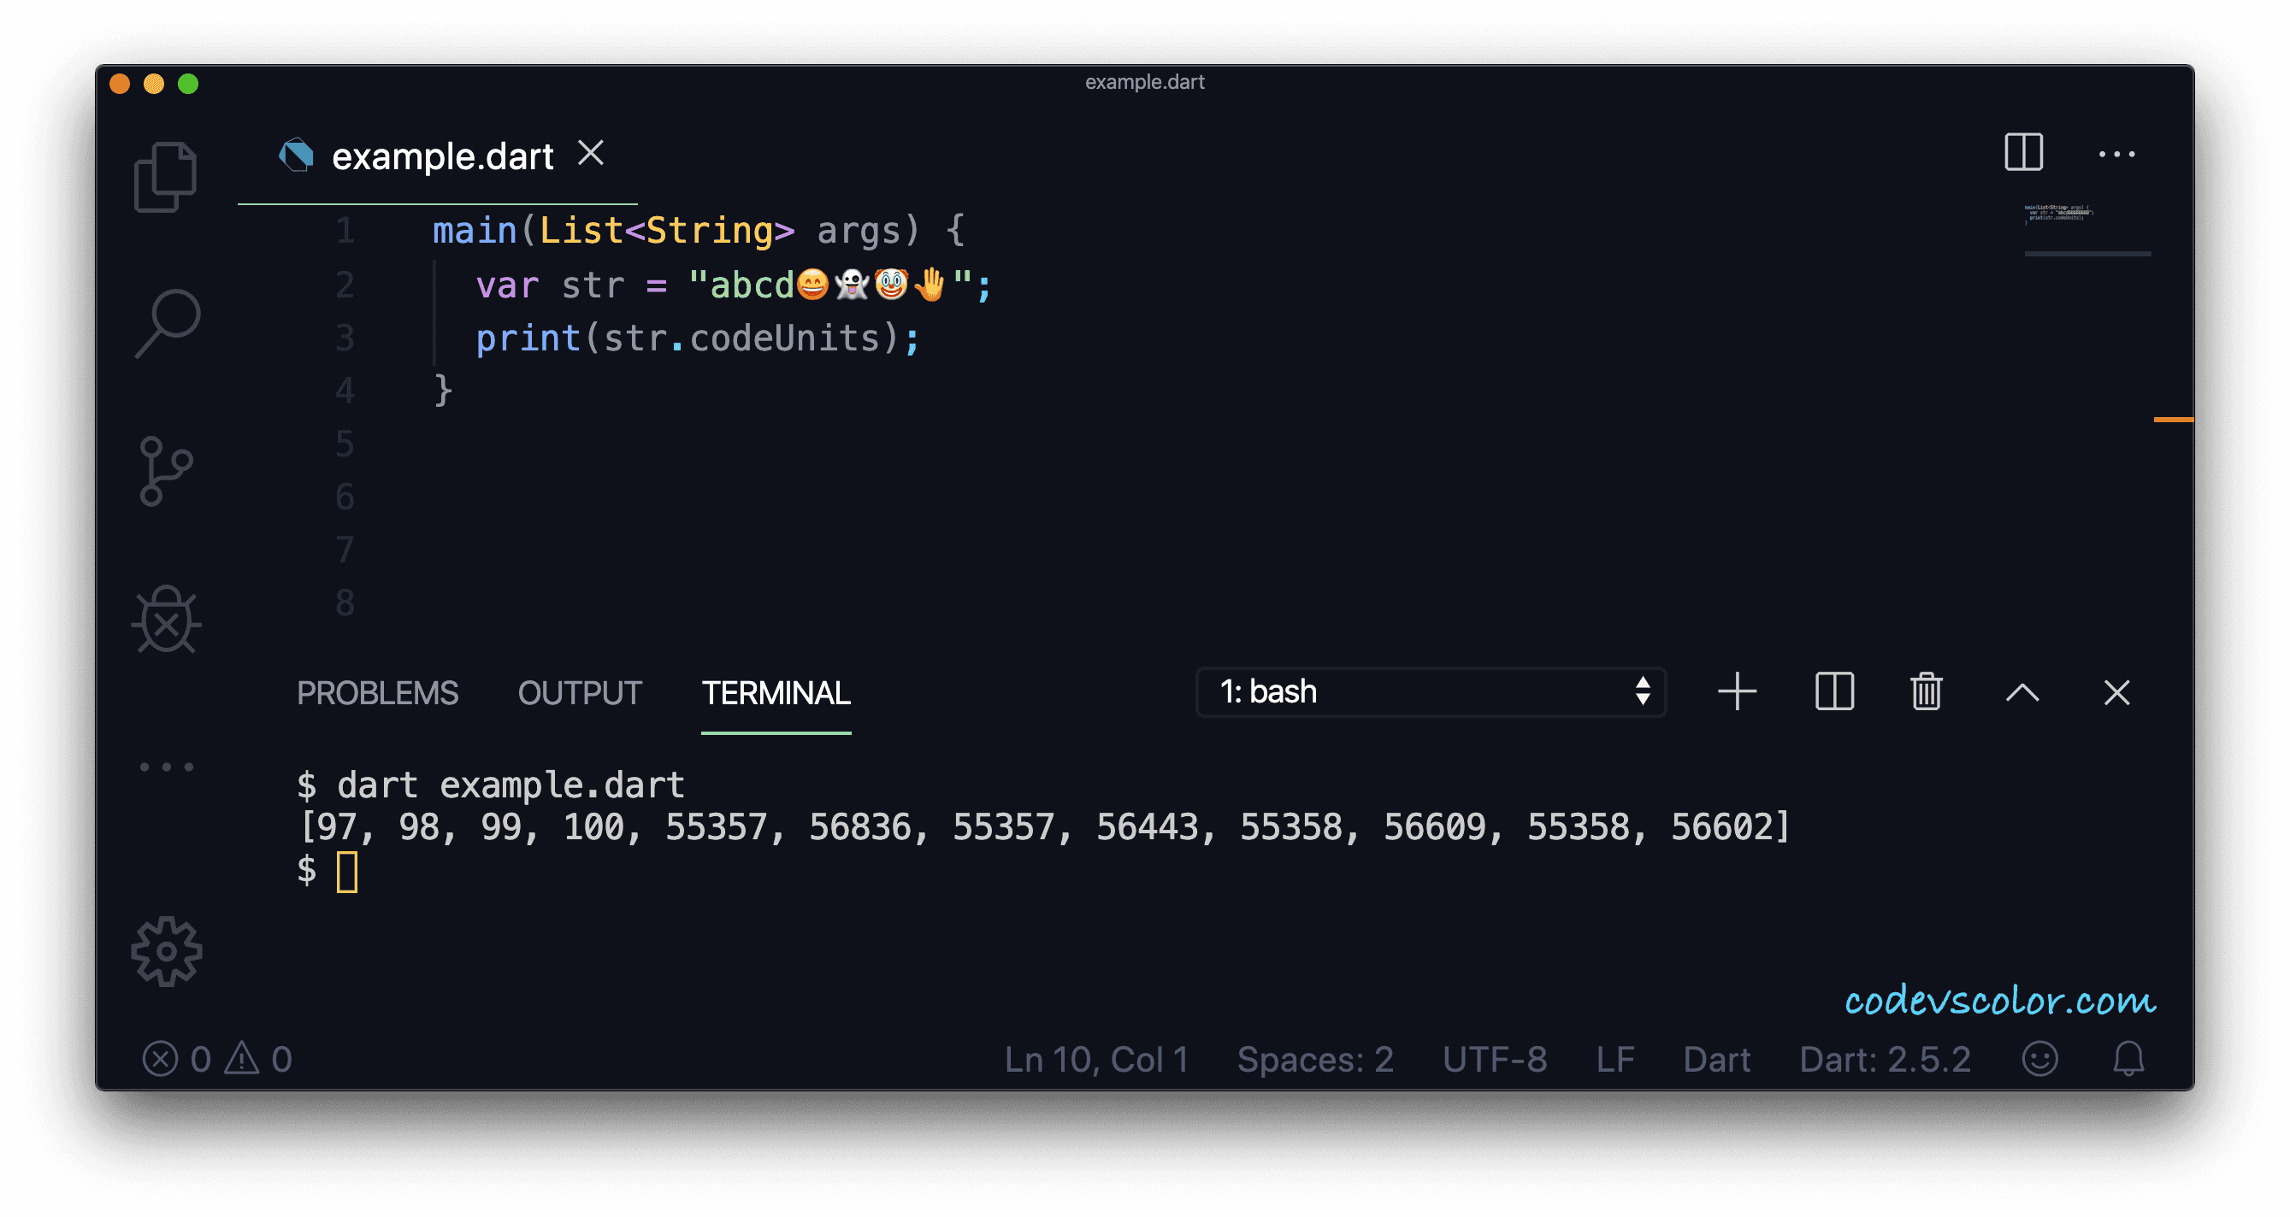Image resolution: width=2290 pixels, height=1217 pixels.
Task: Open editor More Actions menu
Action: pos(2116,154)
